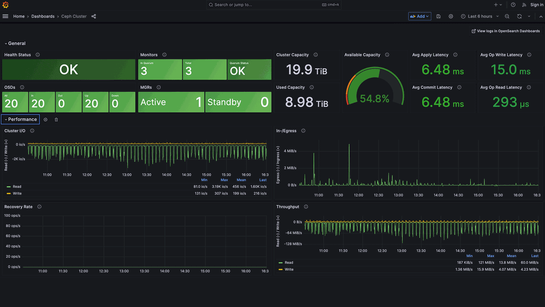This screenshot has height=307, width=545.
Task: Click Sign in
Action: coord(537,5)
